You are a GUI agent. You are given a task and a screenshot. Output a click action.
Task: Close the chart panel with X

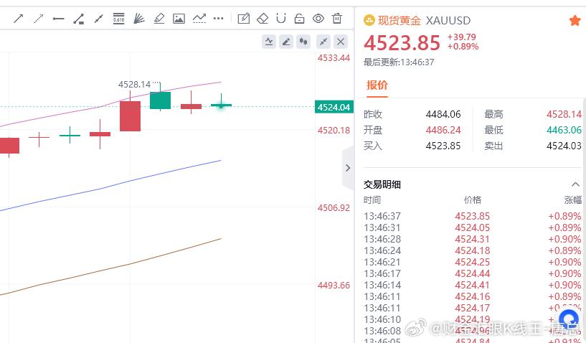(x=341, y=42)
